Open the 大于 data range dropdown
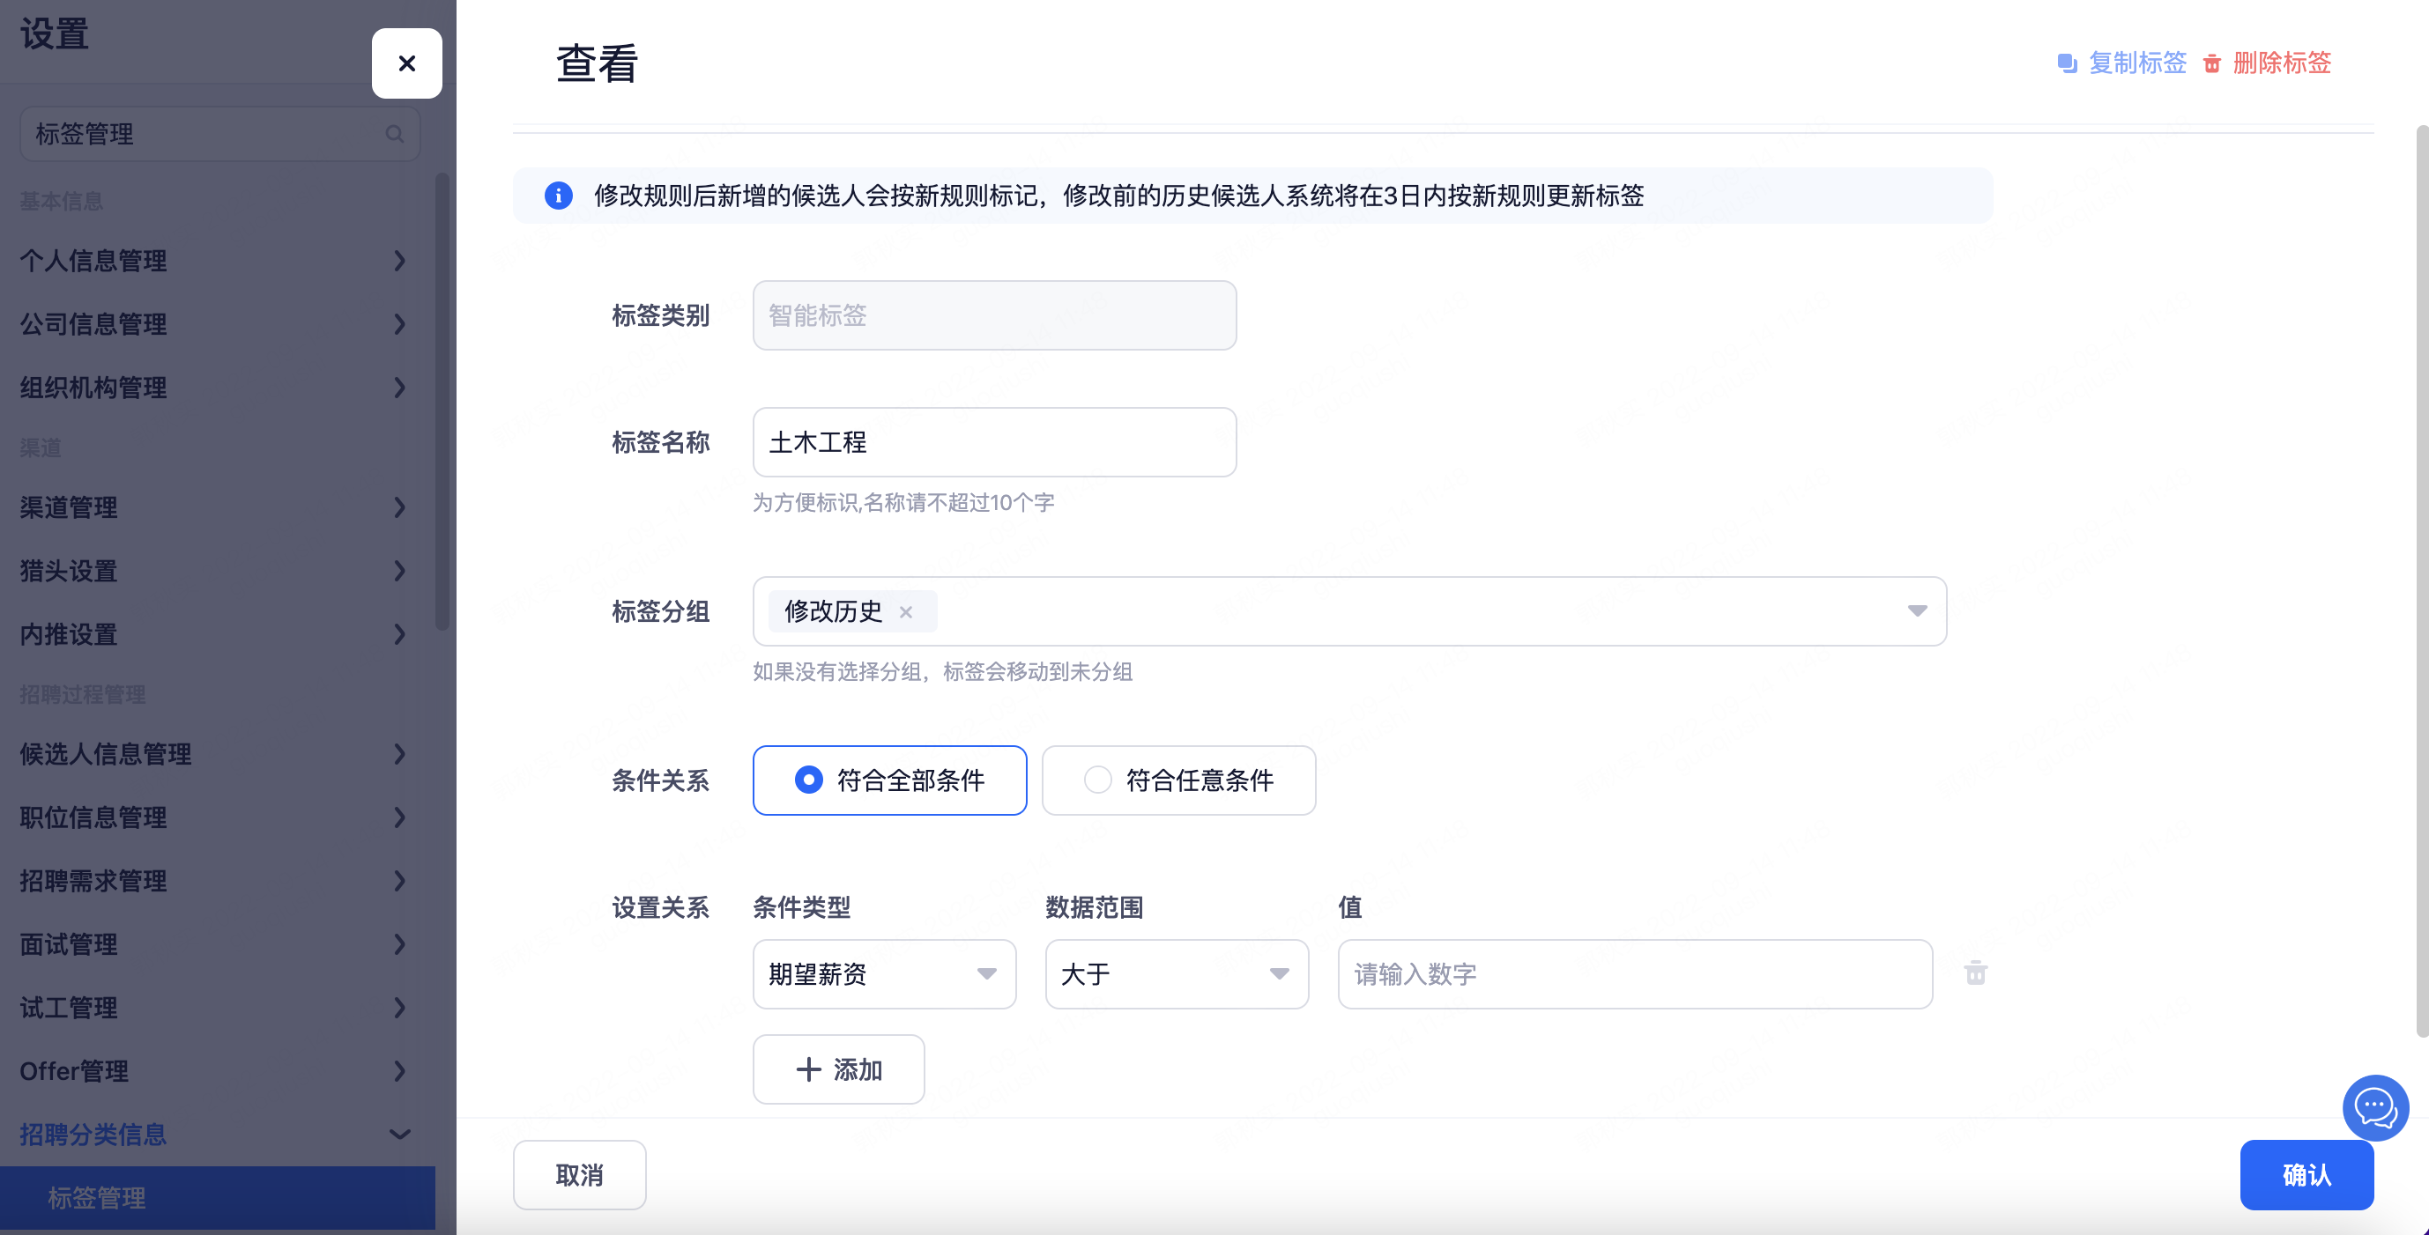Viewport: 2429px width, 1235px height. coord(1177,974)
